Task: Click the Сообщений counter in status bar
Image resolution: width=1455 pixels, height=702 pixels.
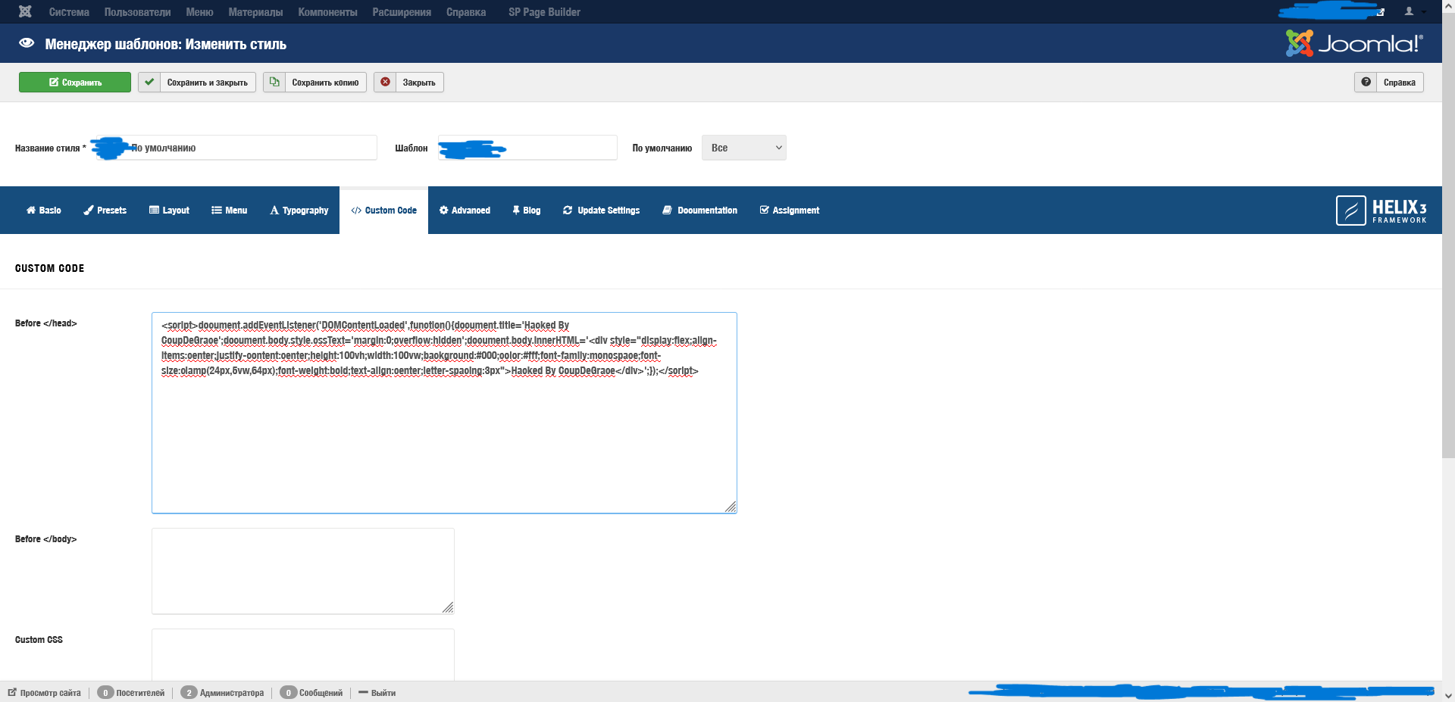Action: coord(311,693)
